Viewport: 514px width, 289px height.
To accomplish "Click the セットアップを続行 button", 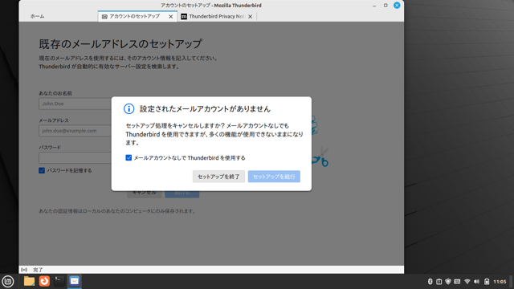I will (x=274, y=177).
